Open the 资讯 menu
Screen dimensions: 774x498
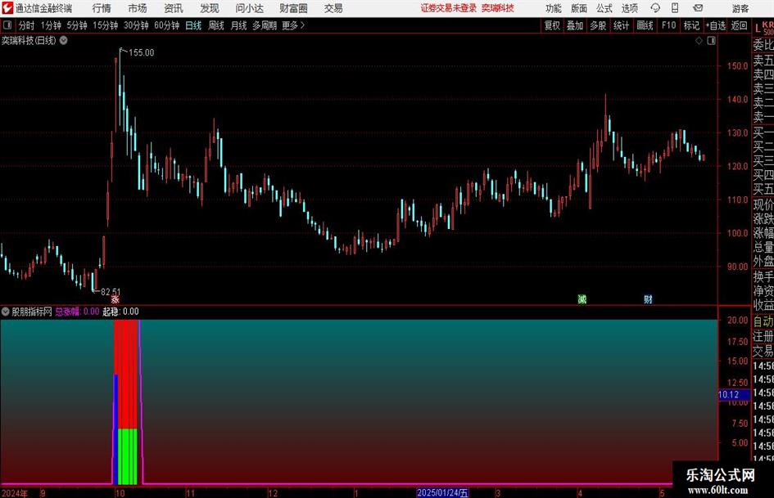(174, 8)
